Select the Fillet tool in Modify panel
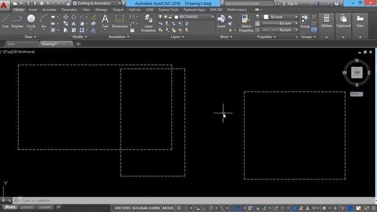Image resolution: width=377 pixels, height=212 pixels. coord(82,24)
